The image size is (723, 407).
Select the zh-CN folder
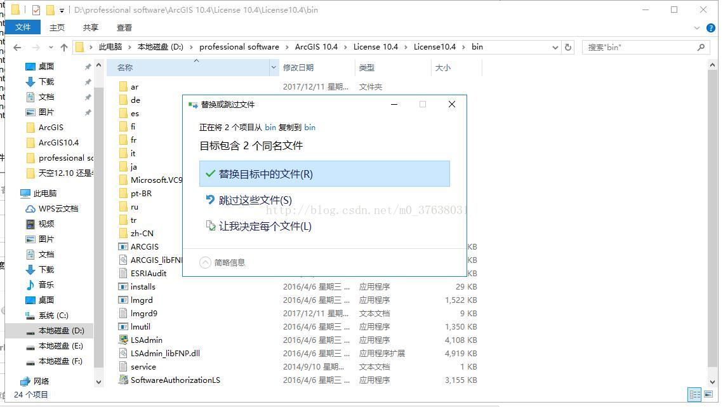click(142, 234)
